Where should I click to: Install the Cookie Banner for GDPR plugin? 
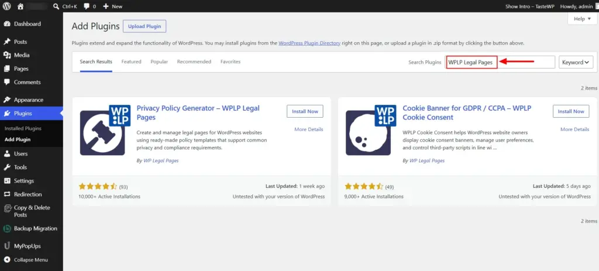(x=571, y=111)
